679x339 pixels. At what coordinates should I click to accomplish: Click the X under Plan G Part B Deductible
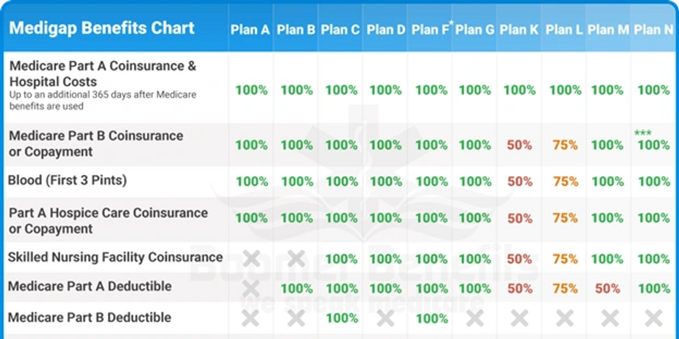tap(475, 318)
